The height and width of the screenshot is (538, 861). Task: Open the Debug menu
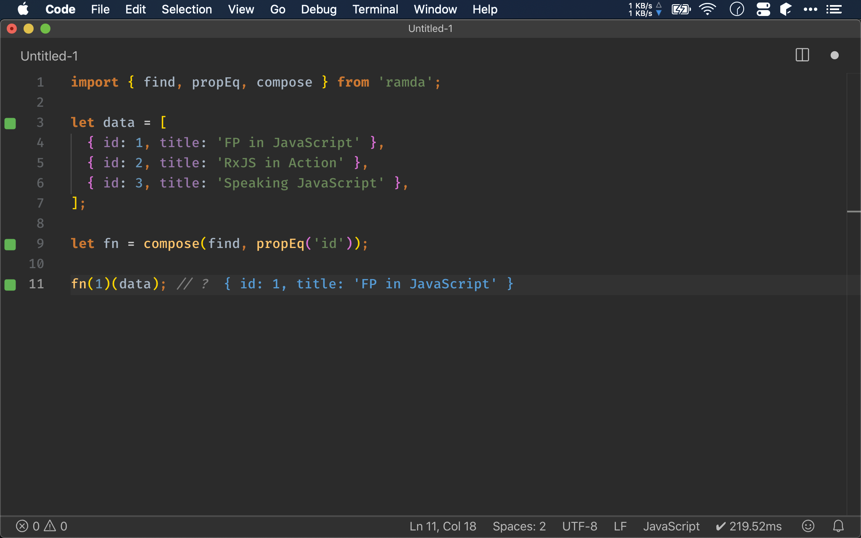pos(319,9)
